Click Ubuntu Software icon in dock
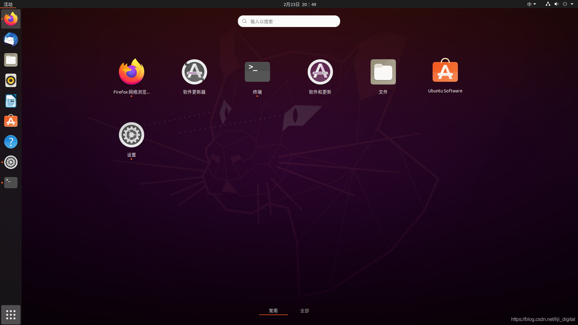The image size is (578, 325). (x=11, y=121)
